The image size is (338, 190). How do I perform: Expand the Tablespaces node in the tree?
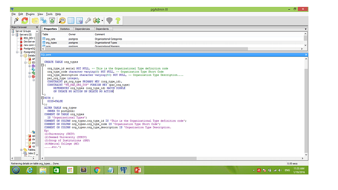pos(22,150)
